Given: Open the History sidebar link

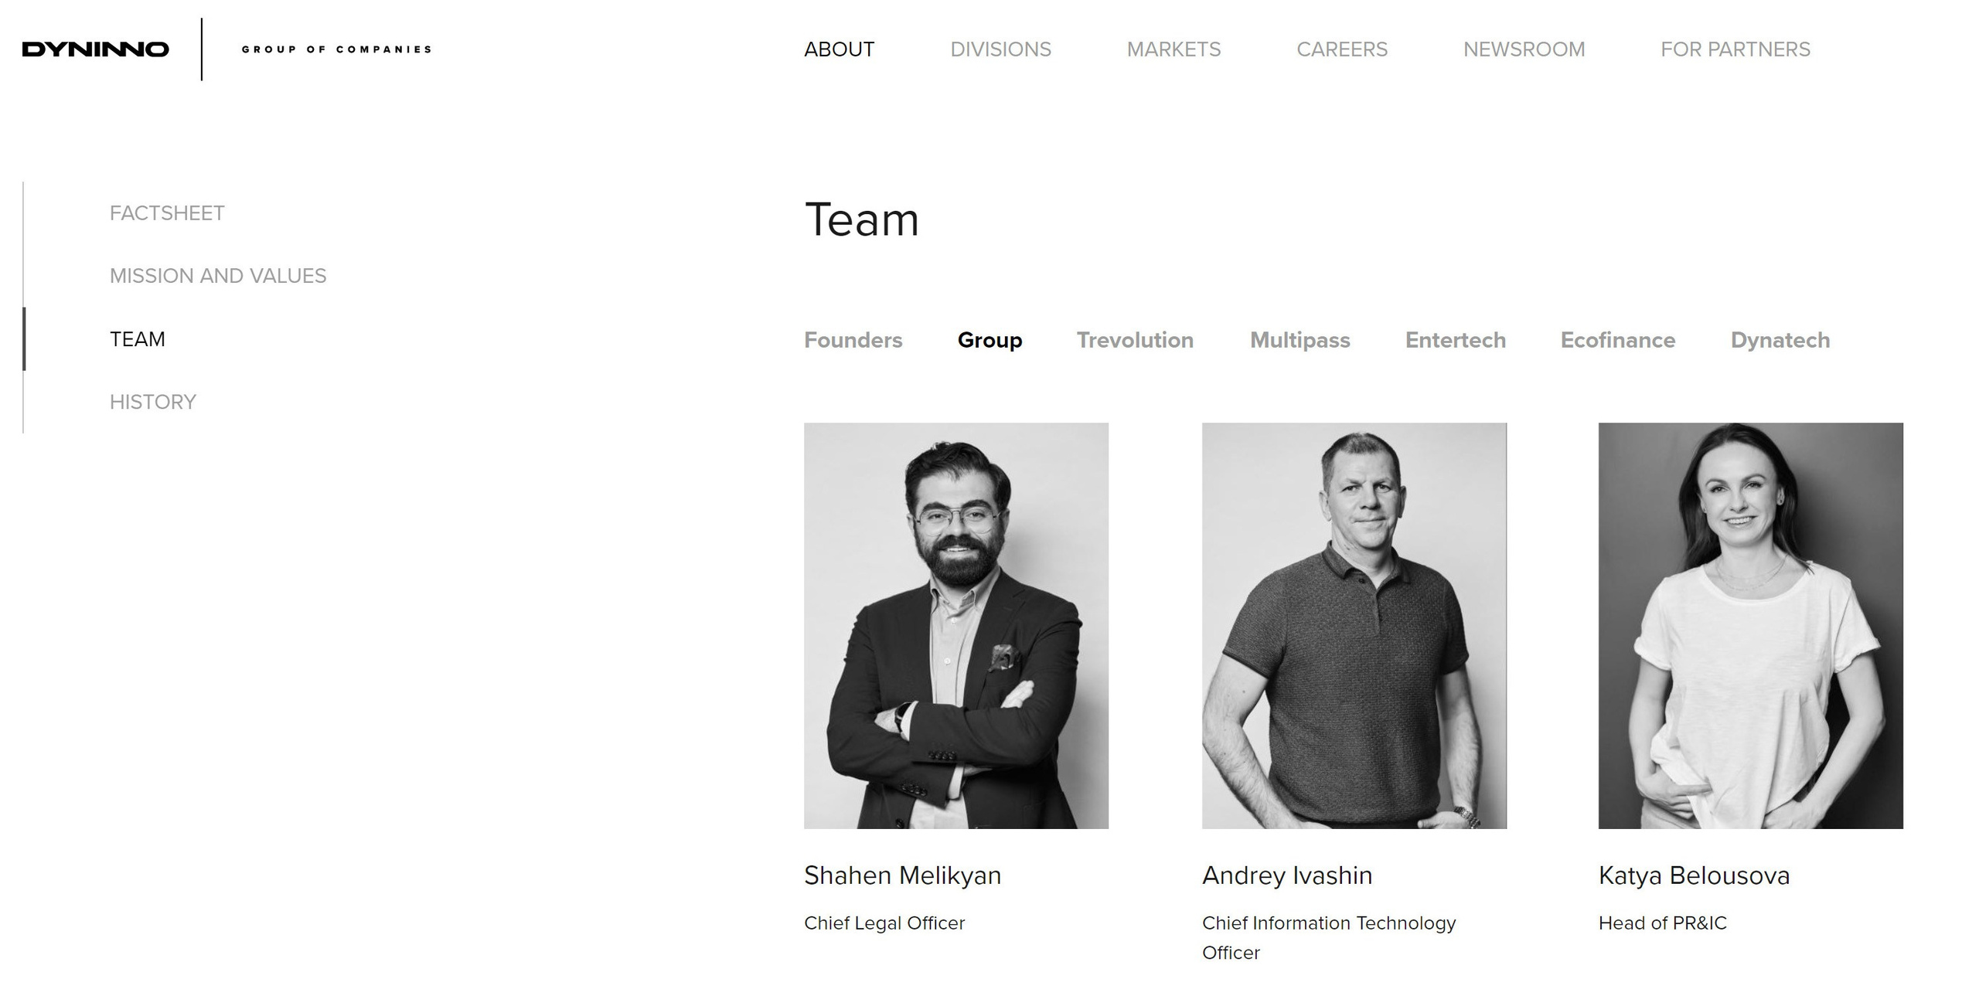Looking at the screenshot, I should pos(153,402).
